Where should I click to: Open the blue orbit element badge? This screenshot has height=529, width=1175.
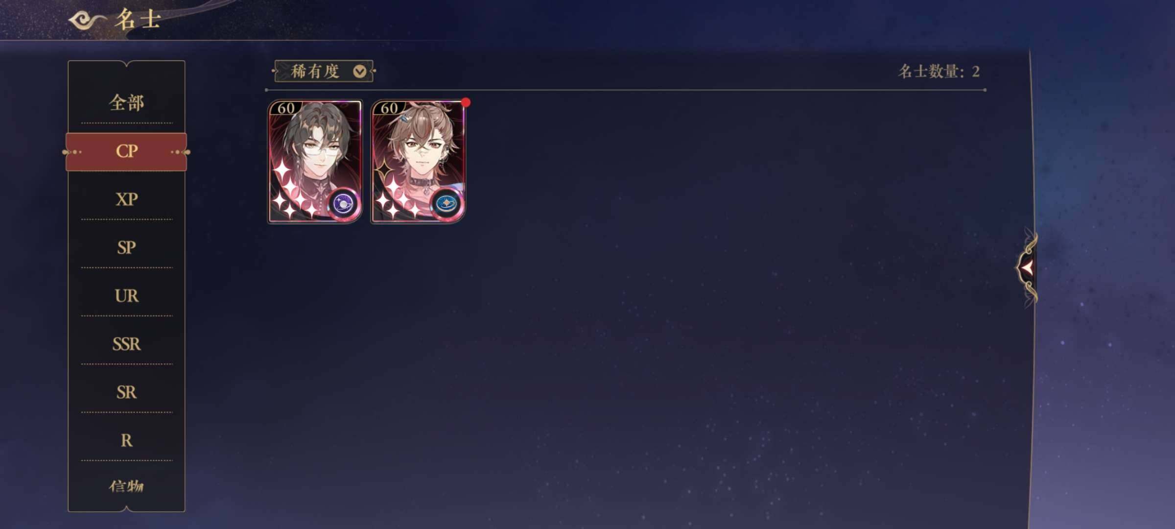446,203
